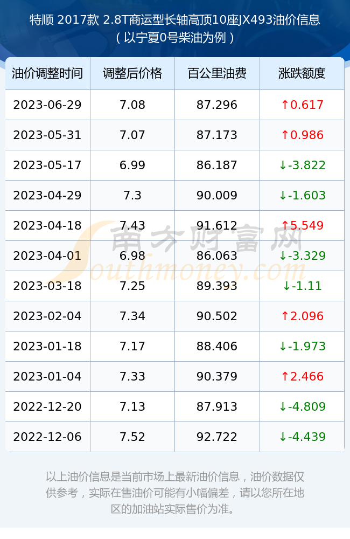Click the 百公里油费 column header
Screen dimensions: 350x539
217,73
